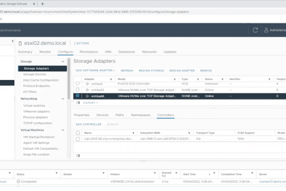This screenshot has width=286, height=191.
Task: Filter the Model column
Action: click(175, 79)
